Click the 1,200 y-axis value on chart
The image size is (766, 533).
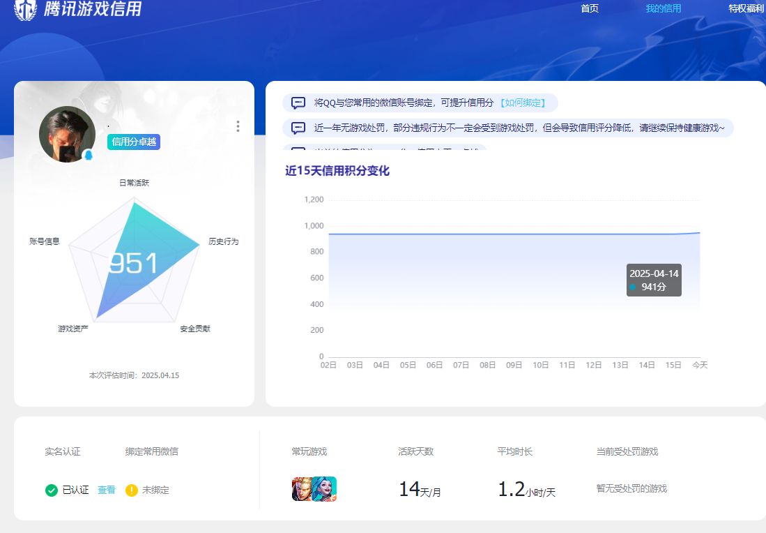pos(314,200)
